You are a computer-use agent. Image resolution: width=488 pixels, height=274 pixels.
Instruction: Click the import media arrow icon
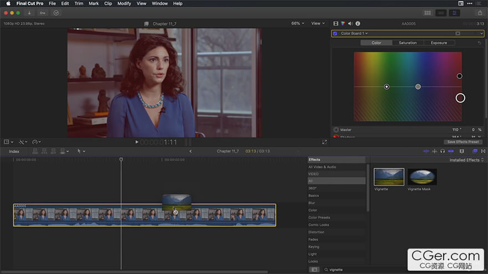[29, 13]
